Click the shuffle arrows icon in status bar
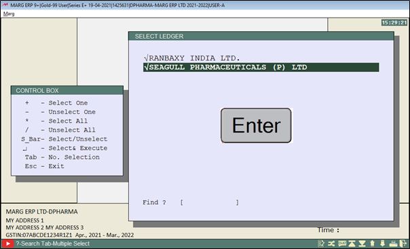Screen dimensions: 410x249 tap(331, 244)
